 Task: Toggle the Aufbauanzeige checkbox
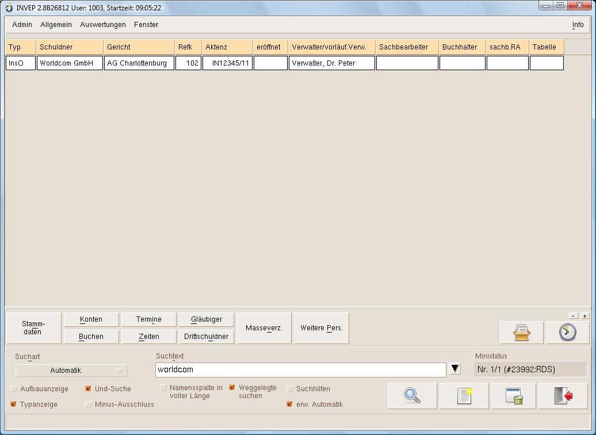click(x=14, y=388)
